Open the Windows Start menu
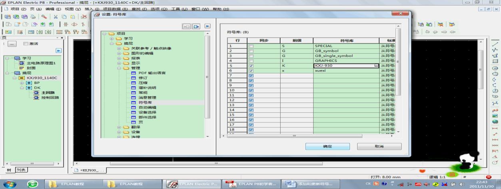The height and width of the screenshot is (189, 501). 10,184
